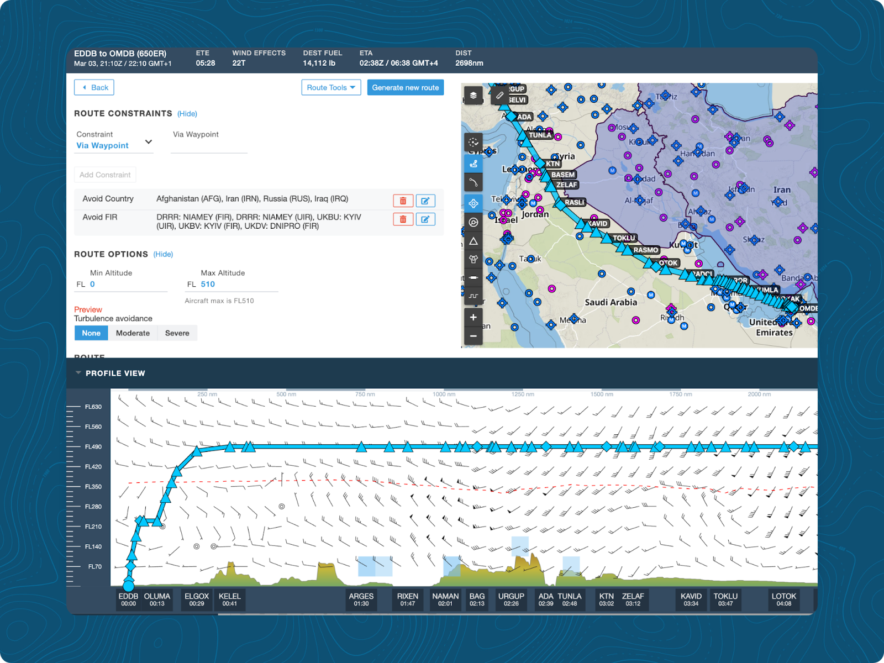Delete the Avoid FIR constraint
Screen dimensions: 884x663
pyautogui.click(x=403, y=219)
